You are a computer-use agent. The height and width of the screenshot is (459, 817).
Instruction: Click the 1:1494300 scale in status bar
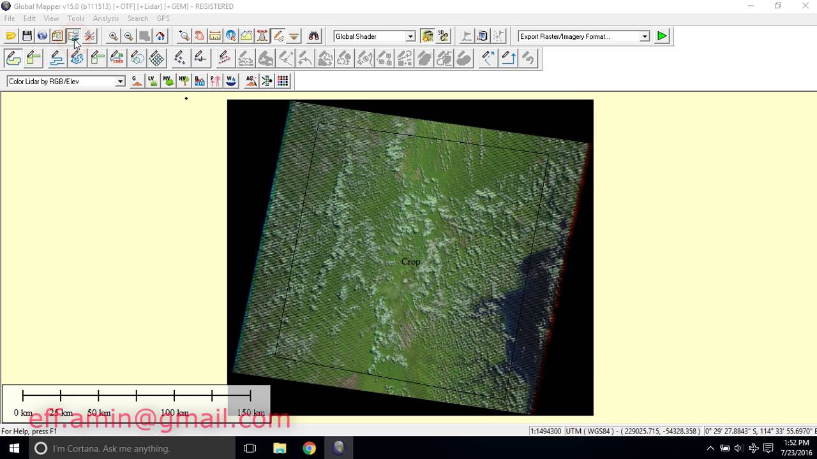[x=546, y=432]
